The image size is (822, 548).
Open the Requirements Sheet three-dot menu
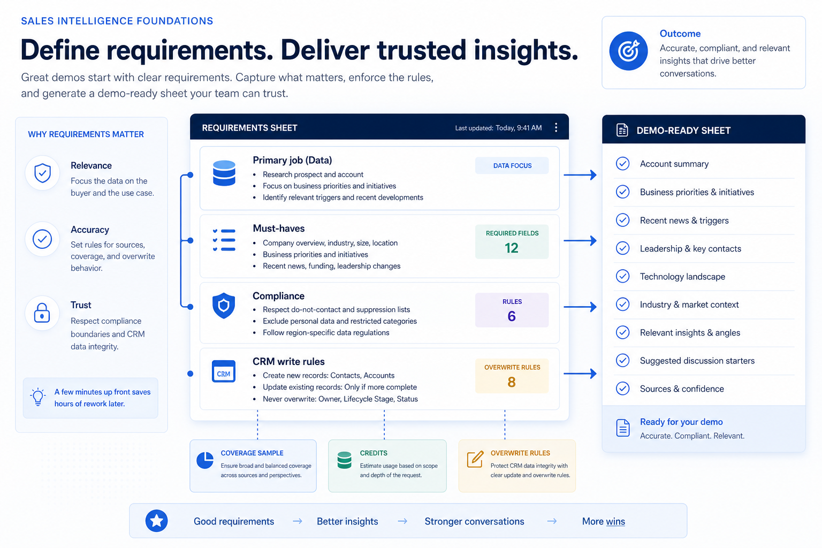[556, 127]
